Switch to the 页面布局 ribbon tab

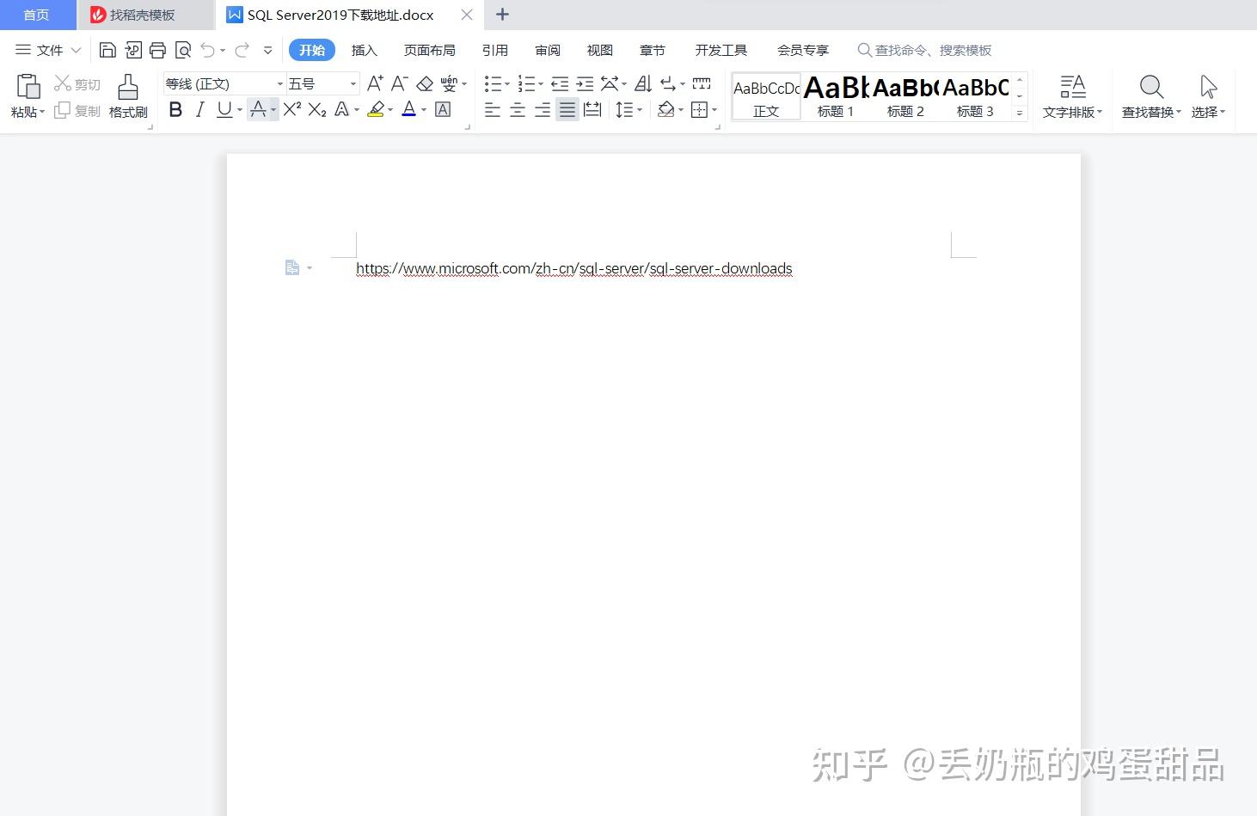pyautogui.click(x=430, y=50)
